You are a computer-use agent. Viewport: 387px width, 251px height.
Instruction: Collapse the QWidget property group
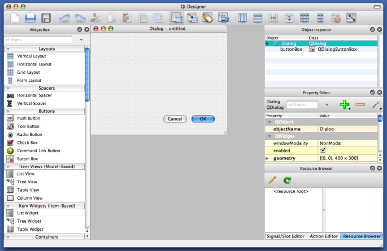269,136
